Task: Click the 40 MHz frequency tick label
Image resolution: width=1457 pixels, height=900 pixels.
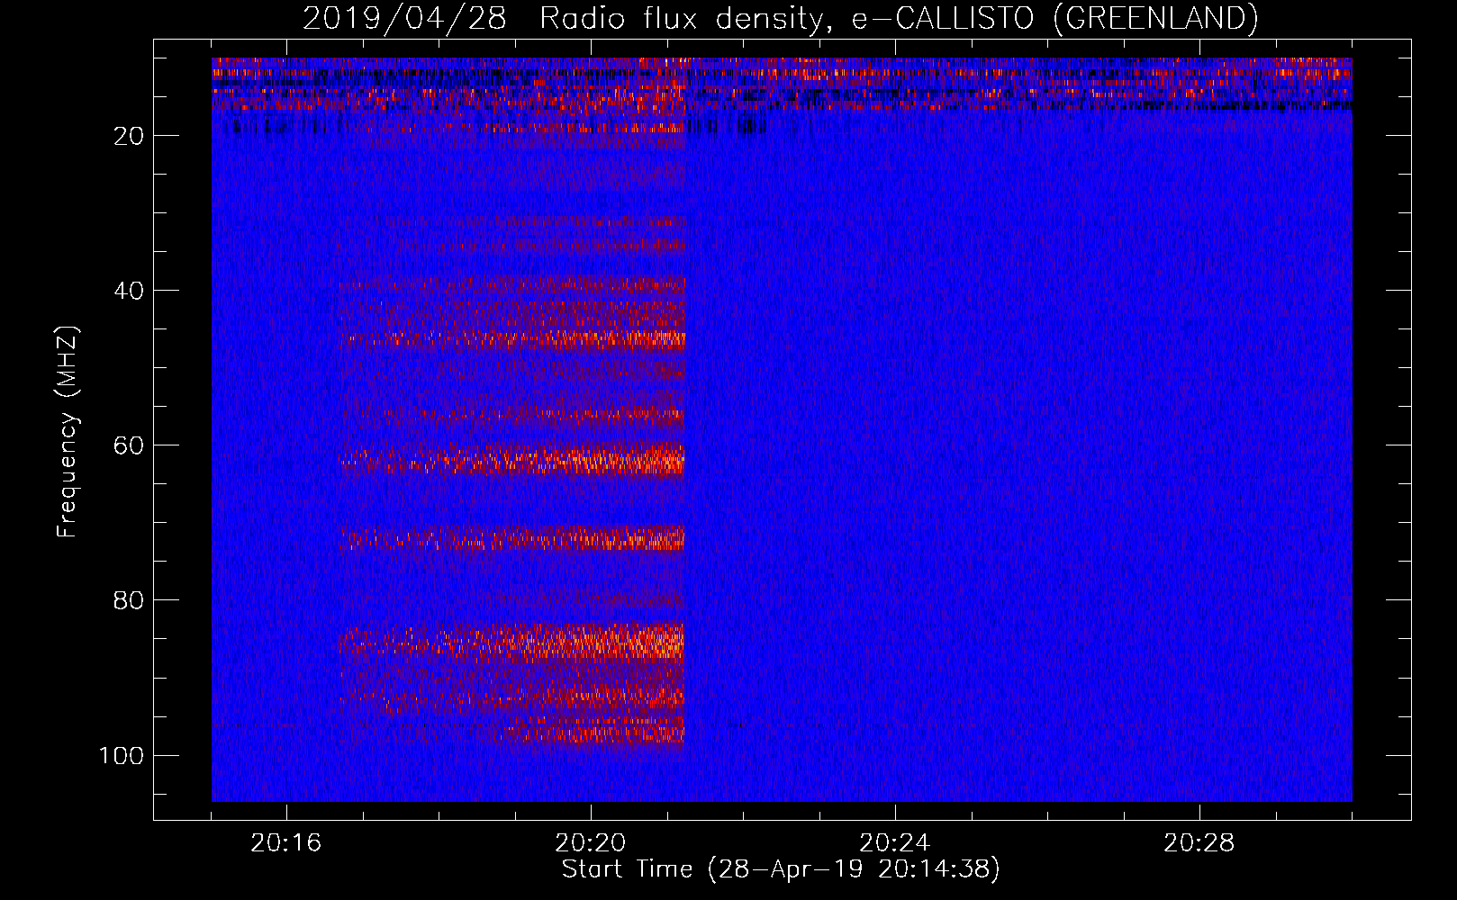Action: click(129, 291)
